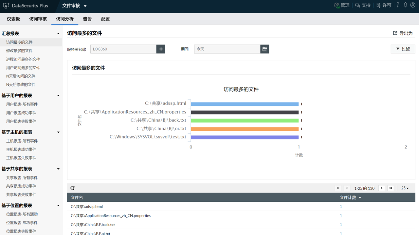
Task: Click the search magnifier above the file table
Action: click(x=72, y=188)
